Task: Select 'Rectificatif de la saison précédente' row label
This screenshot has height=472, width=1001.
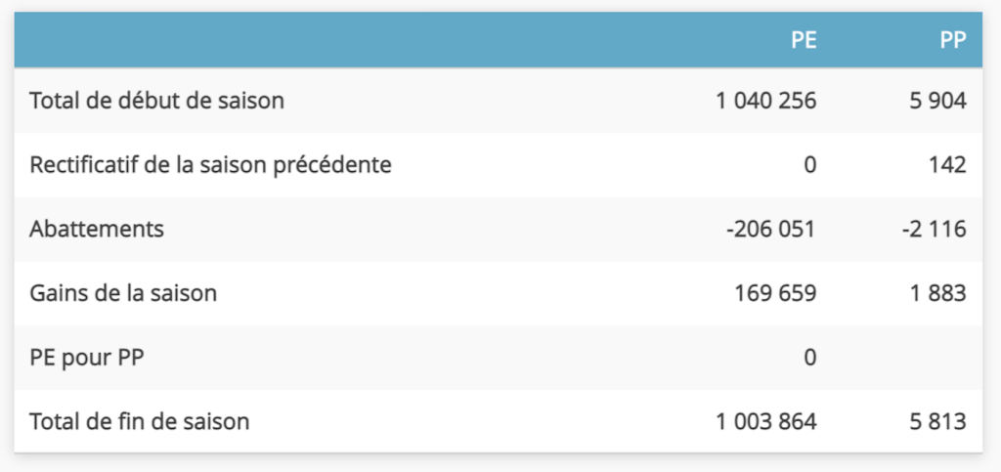Action: pyautogui.click(x=211, y=165)
